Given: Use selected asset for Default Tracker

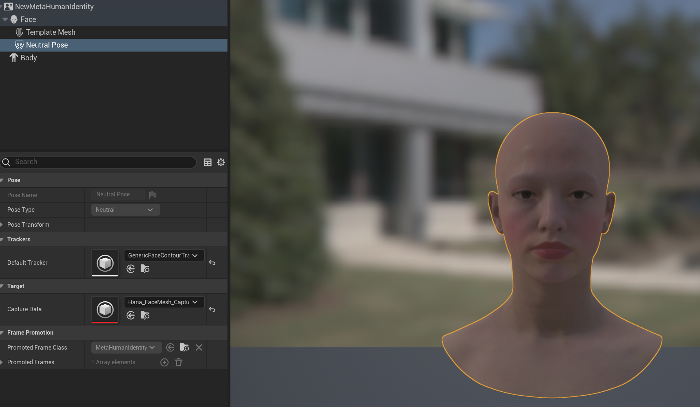Looking at the screenshot, I should 131,269.
